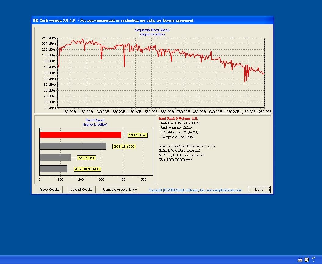Image resolution: width=322 pixels, height=264 pixels.
Task: Click the red burst speed bar
Action: (80, 135)
